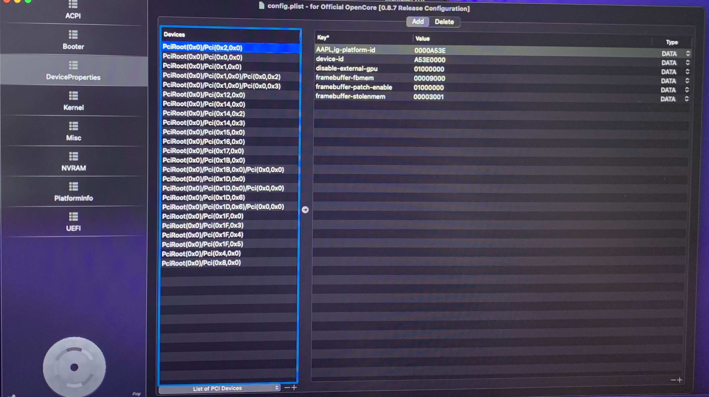
Task: Select the Kernel sidebar icon
Action: [73, 96]
